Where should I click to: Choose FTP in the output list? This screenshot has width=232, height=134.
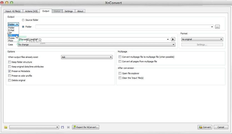[13, 35]
